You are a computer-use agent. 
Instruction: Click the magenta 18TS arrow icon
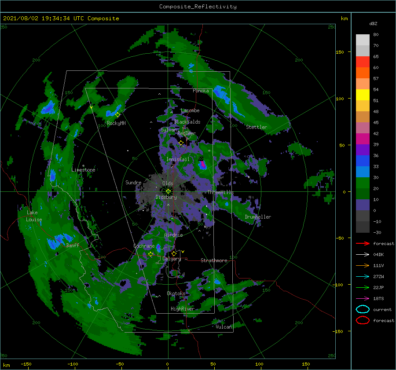[363, 299]
